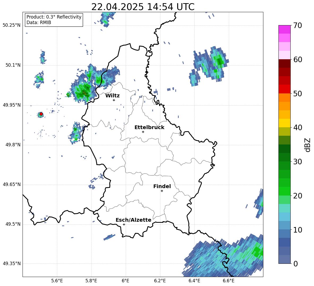Click the Esch/Alzette station cross marker
314x286 pixels.
[124, 224]
